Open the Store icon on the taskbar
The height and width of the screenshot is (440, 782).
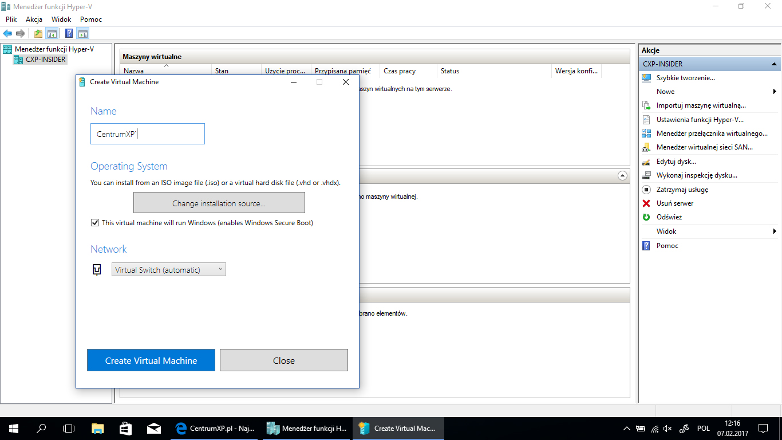pos(125,428)
